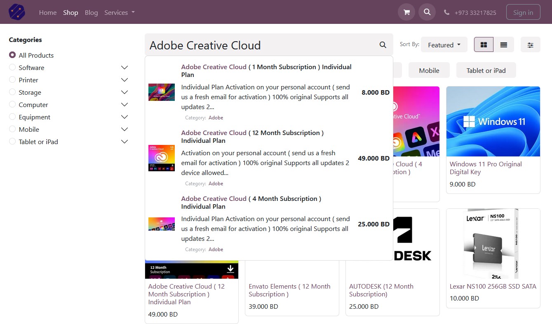The image size is (552, 324).
Task: Open the header search icon
Action: click(427, 12)
